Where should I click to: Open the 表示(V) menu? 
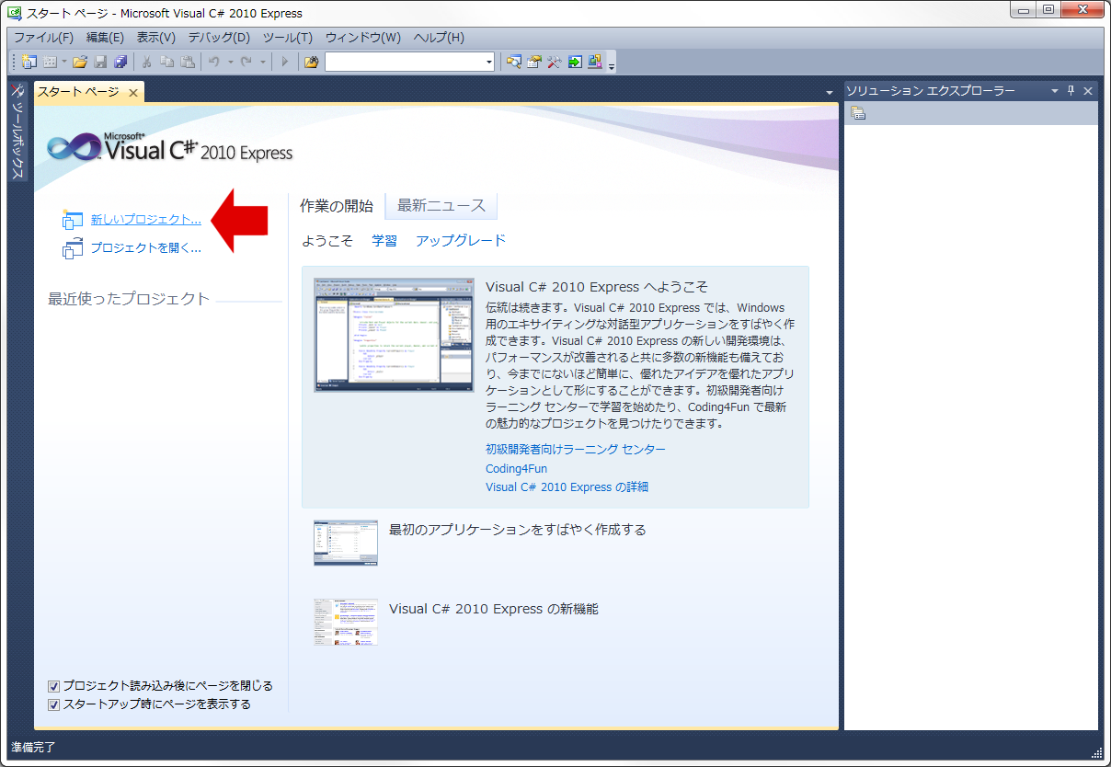click(155, 38)
